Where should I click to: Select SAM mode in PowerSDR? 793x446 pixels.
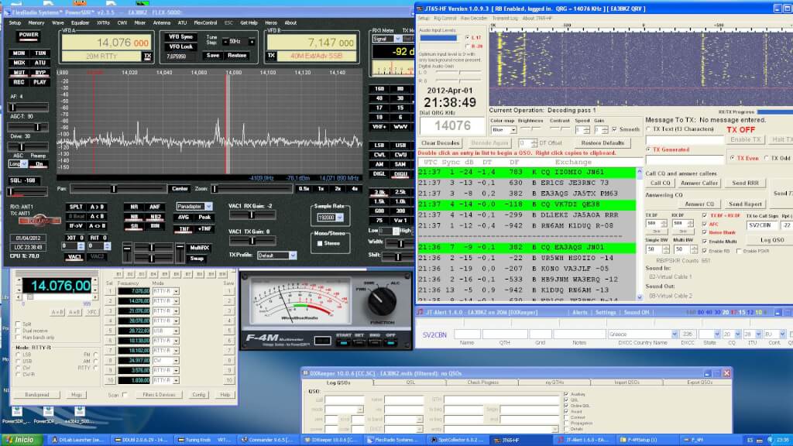pyautogui.click(x=400, y=164)
